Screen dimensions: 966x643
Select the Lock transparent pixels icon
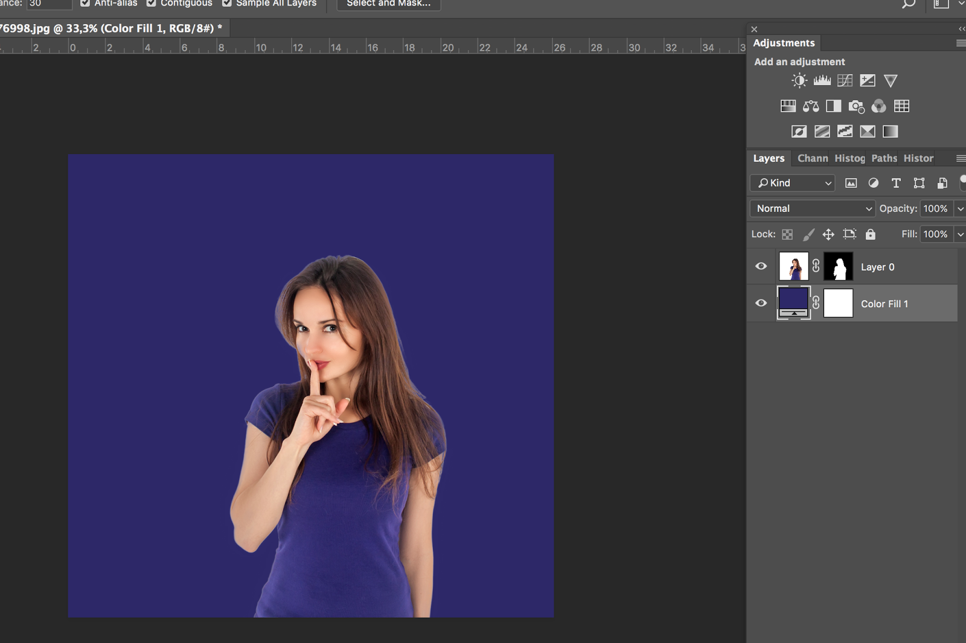coord(787,234)
